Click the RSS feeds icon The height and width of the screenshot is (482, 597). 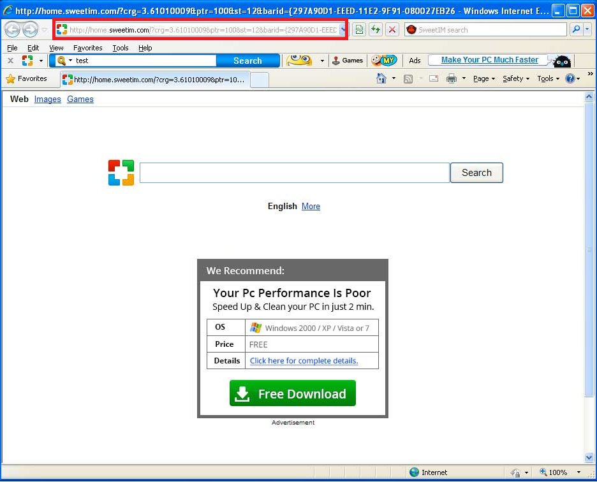click(408, 78)
